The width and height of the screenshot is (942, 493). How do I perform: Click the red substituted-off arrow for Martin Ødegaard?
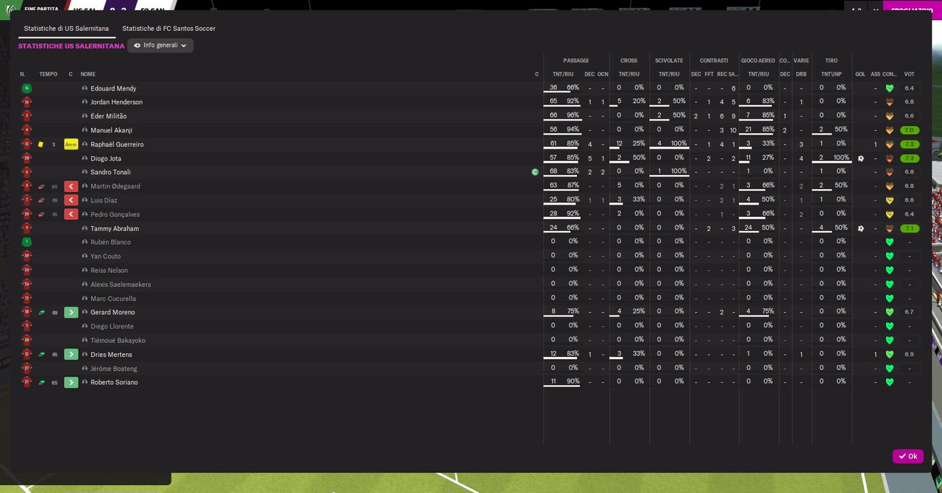pos(71,186)
